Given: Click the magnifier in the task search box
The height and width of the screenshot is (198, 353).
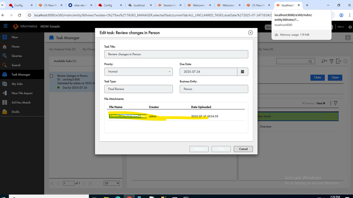Looking at the screenshot, I should 310,61.
